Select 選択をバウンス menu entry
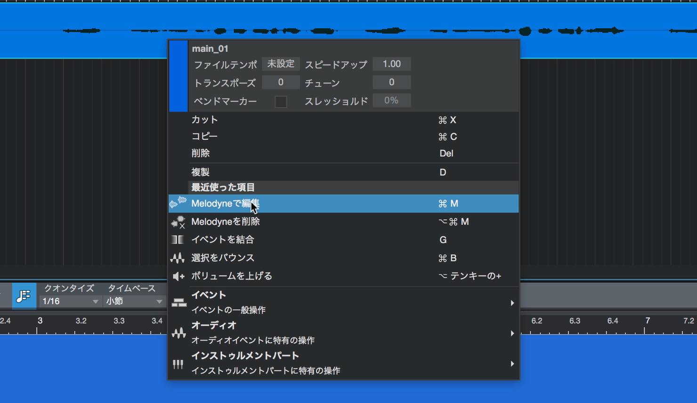 (x=343, y=258)
